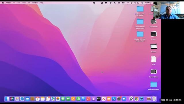Open Finder from the Dock
The image size is (184, 104).
point(7,99)
